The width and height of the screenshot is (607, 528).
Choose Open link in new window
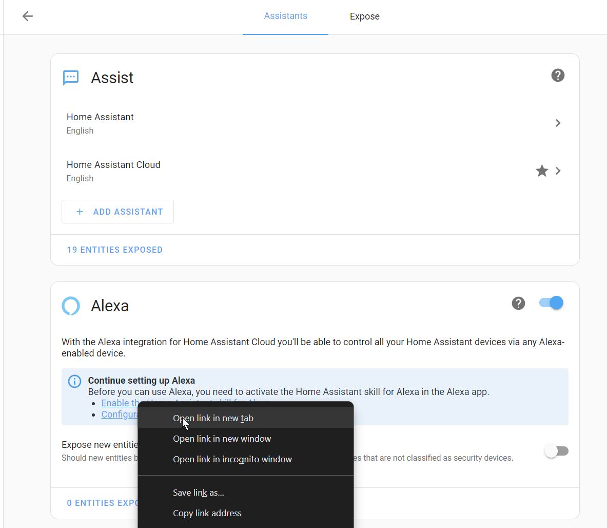tap(222, 439)
